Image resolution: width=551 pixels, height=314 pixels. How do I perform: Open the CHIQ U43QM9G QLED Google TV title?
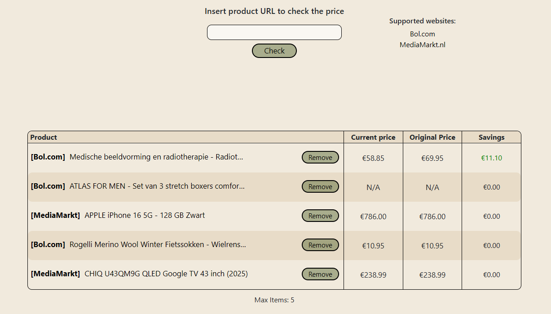coord(166,274)
